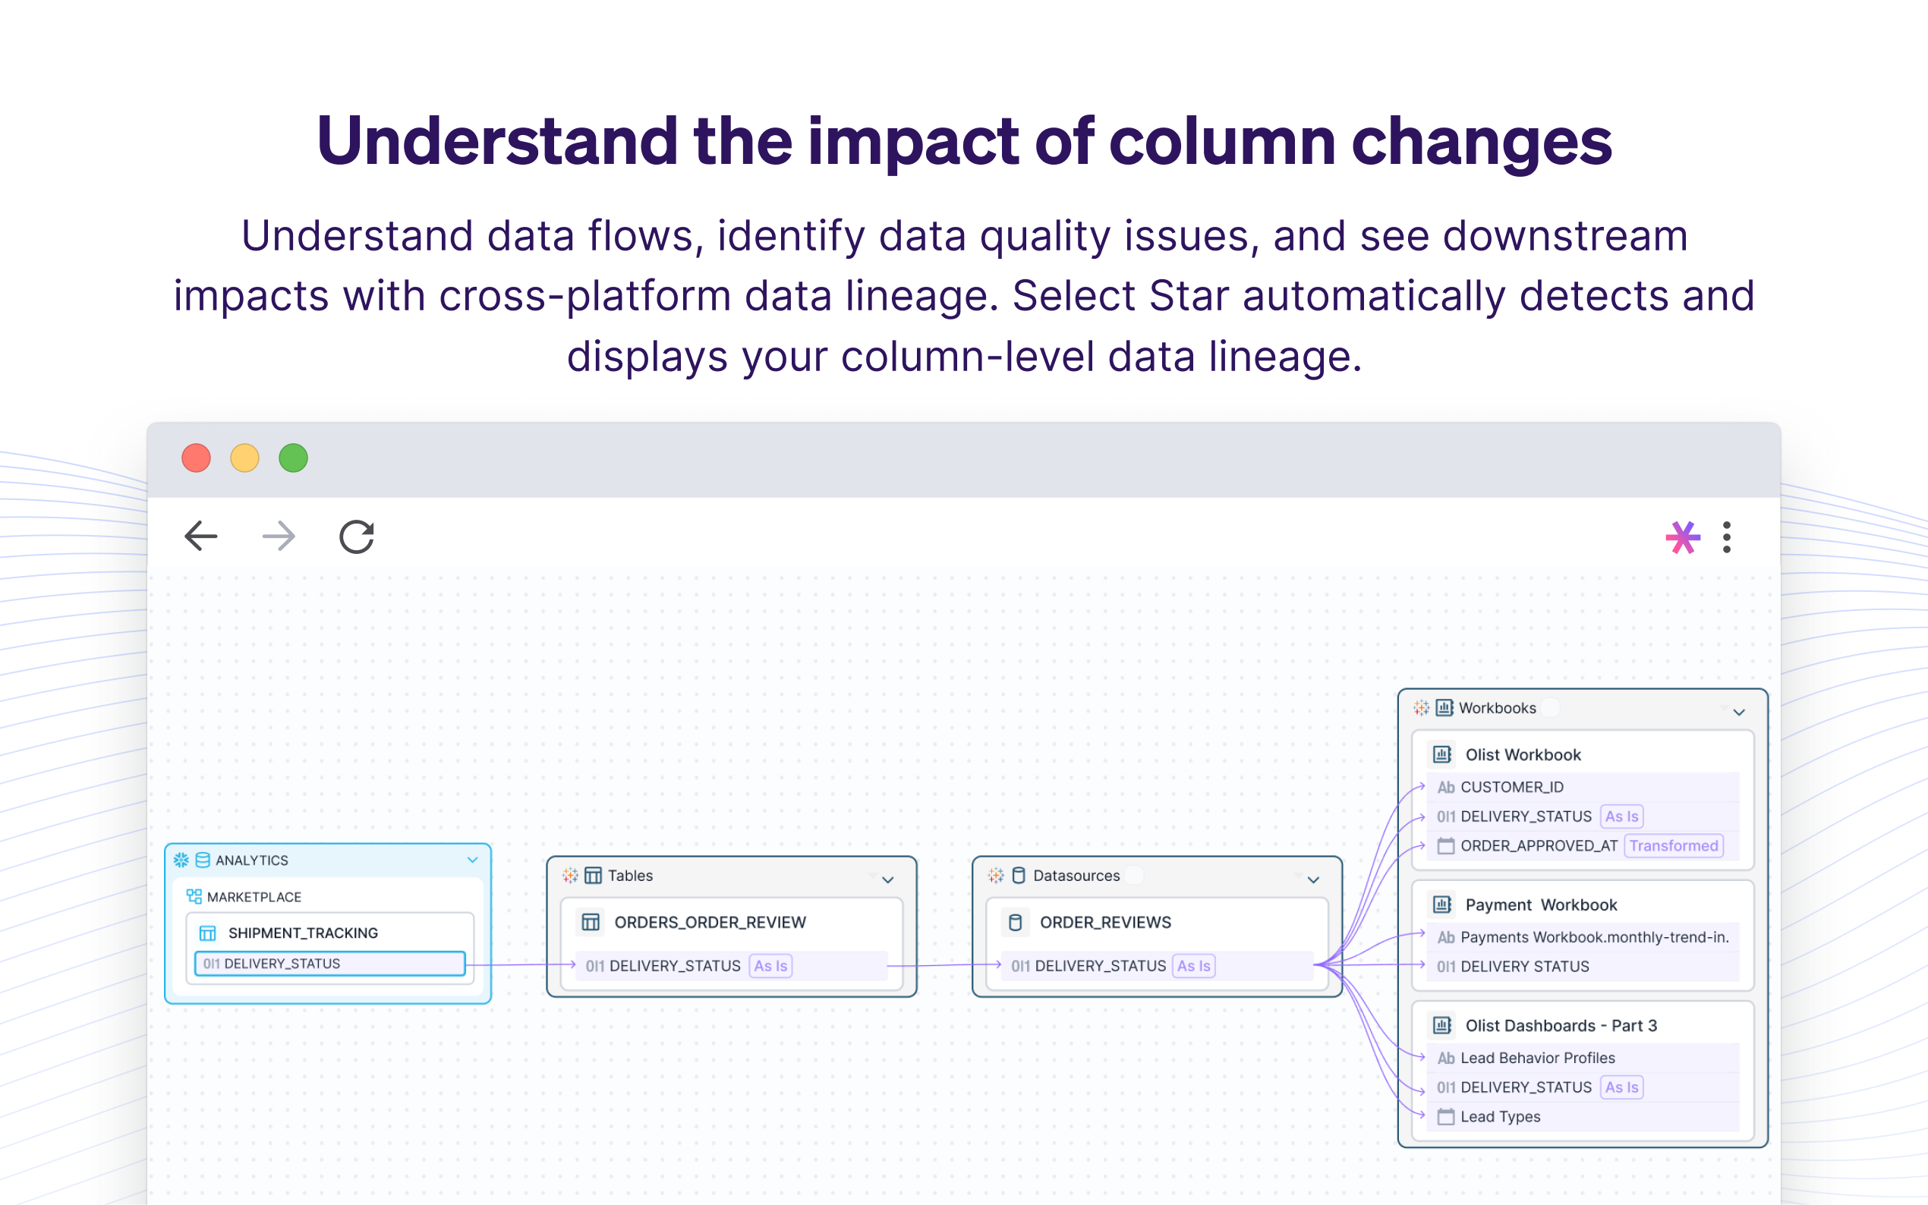This screenshot has height=1205, width=1928.
Task: Open the three-dot browser menu
Action: (1726, 537)
